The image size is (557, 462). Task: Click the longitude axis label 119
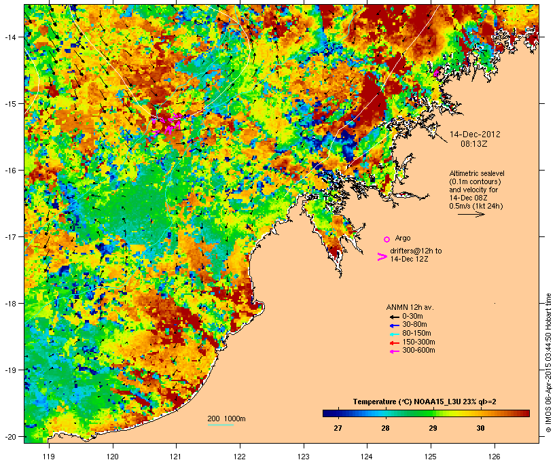(x=49, y=457)
